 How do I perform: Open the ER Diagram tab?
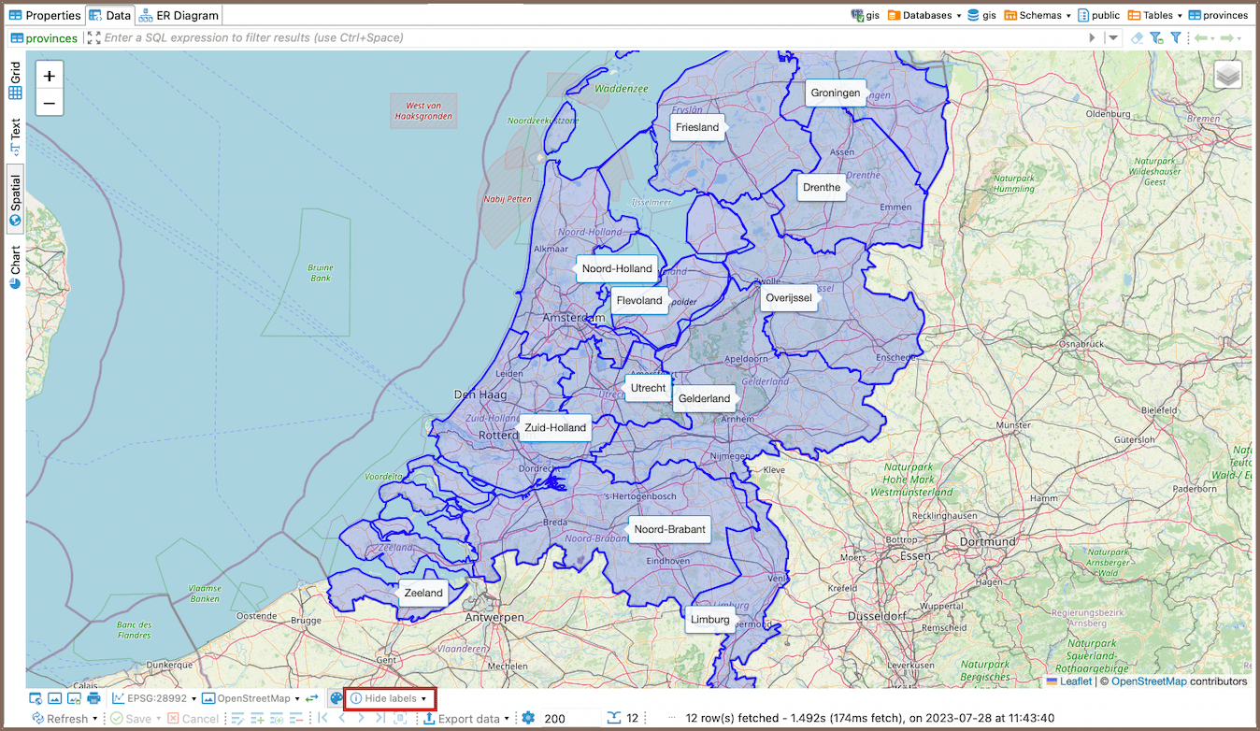pos(179,15)
